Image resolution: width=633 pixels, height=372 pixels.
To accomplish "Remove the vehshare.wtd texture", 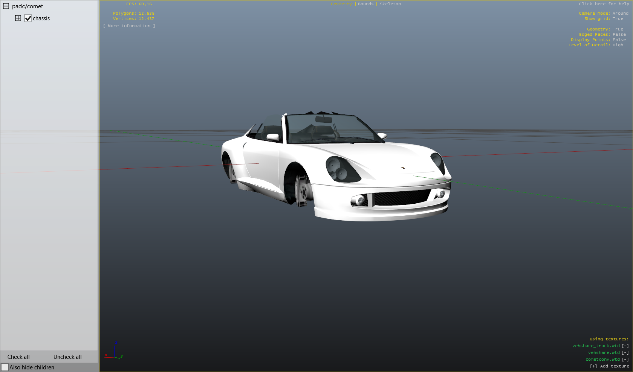I will pyautogui.click(x=625, y=353).
